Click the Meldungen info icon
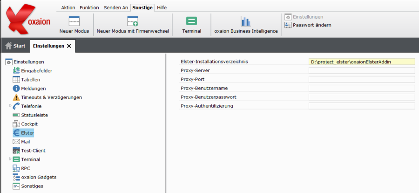The image size is (419, 193). [x=16, y=88]
